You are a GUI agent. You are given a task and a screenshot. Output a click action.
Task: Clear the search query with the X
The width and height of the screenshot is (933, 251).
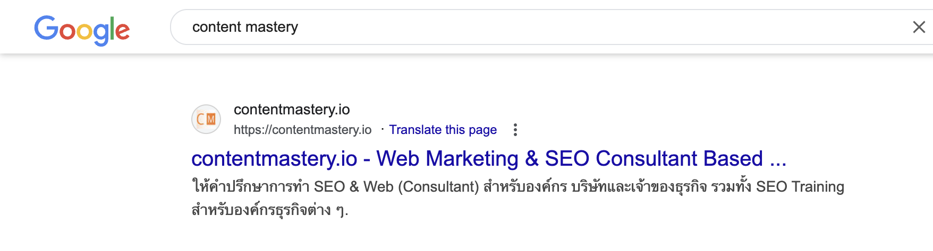(x=919, y=27)
